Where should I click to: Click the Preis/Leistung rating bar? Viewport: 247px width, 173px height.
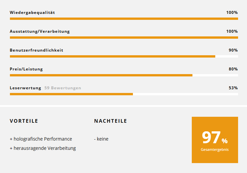click(x=124, y=75)
